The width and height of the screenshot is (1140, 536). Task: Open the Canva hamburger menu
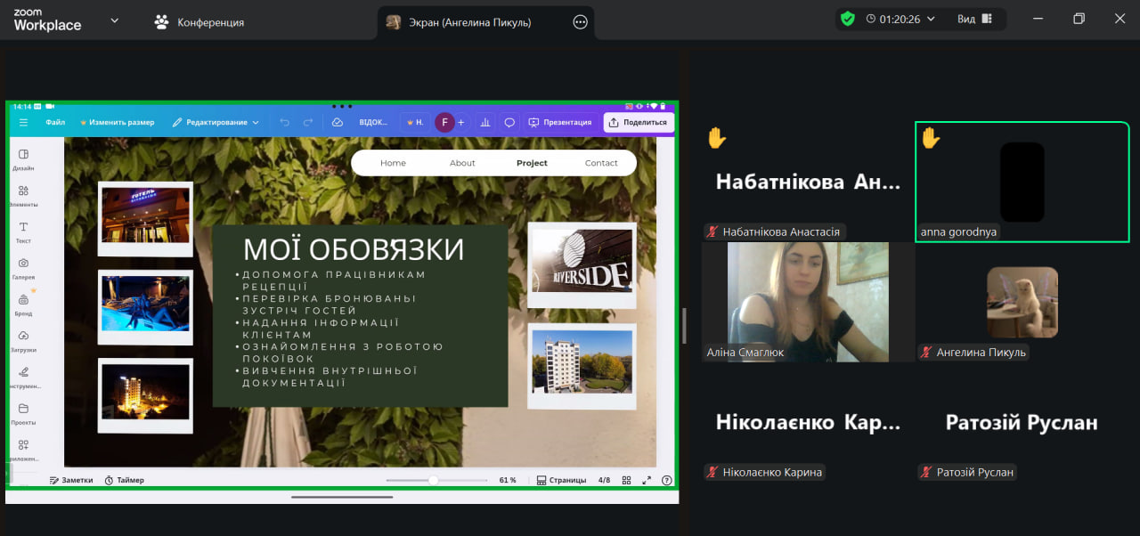[x=23, y=123]
